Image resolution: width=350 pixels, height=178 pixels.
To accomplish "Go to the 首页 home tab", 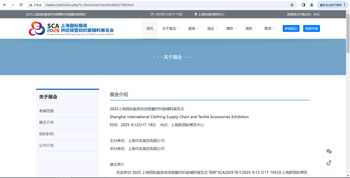I will click(150, 28).
